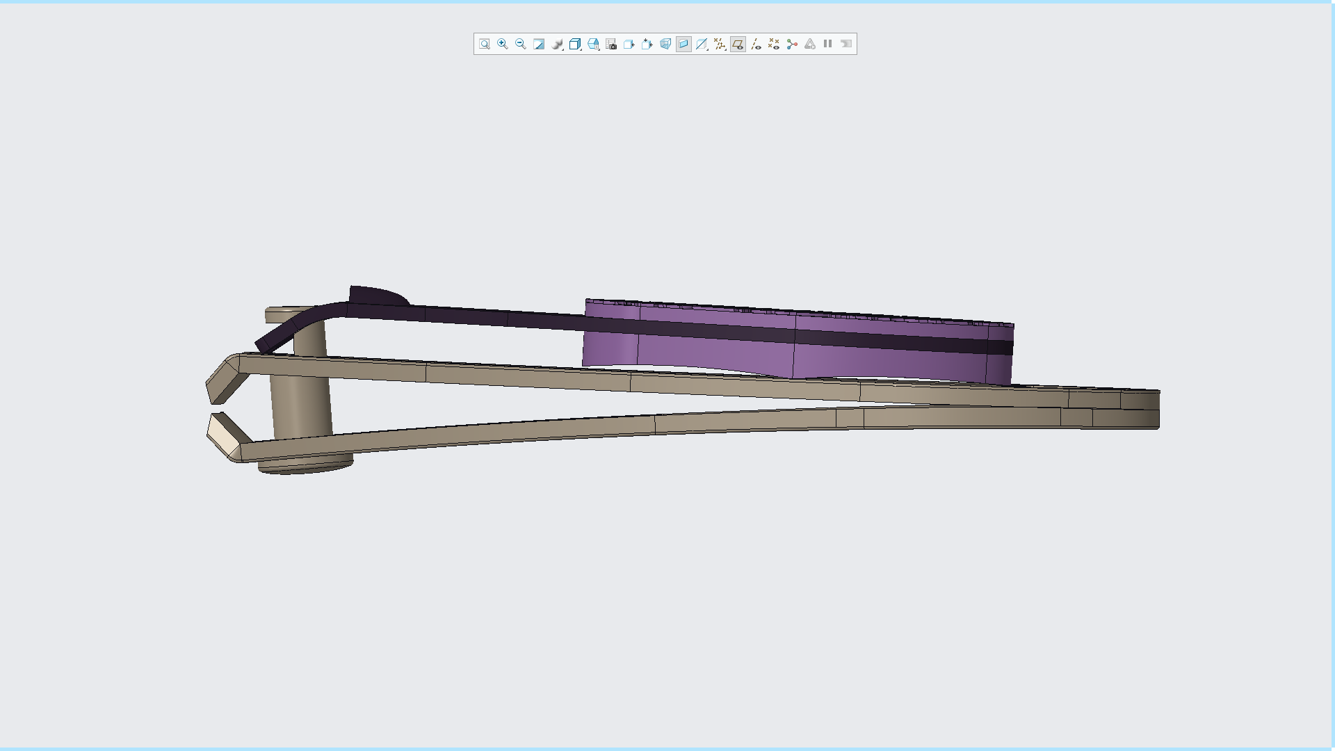Click the Zoom In magnifier icon

(x=503, y=44)
